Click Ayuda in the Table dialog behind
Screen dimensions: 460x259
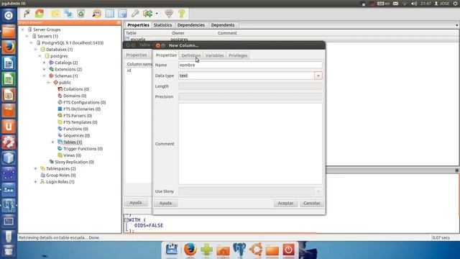tap(136, 203)
